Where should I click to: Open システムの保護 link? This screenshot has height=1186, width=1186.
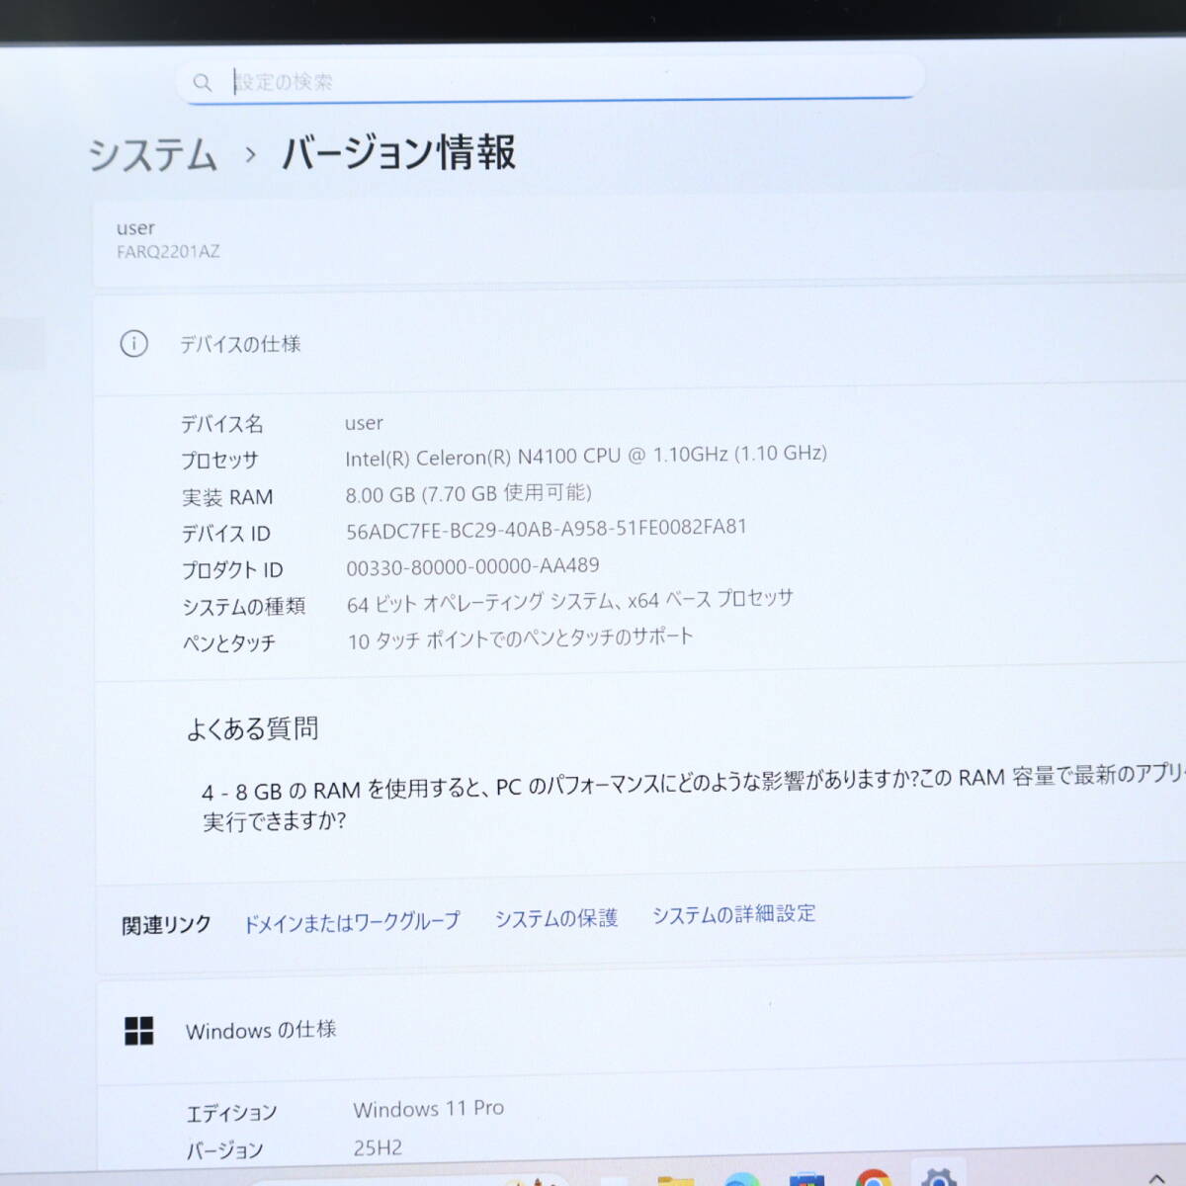click(x=555, y=918)
